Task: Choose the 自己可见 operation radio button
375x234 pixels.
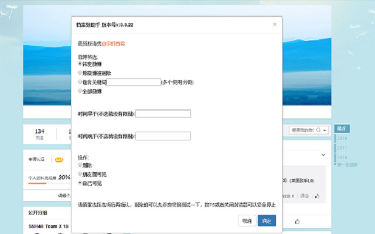Action: (80, 183)
